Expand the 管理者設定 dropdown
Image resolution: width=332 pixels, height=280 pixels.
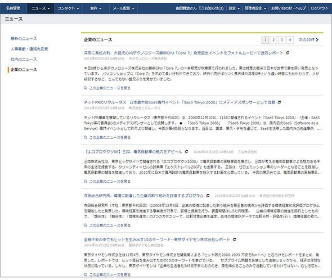click(x=255, y=8)
